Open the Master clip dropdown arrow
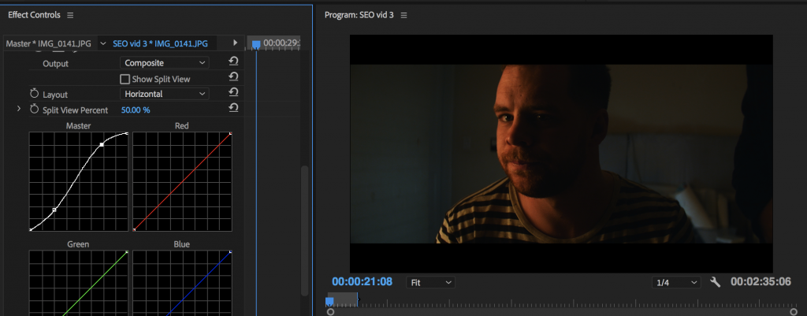The width and height of the screenshot is (807, 316). (104, 44)
